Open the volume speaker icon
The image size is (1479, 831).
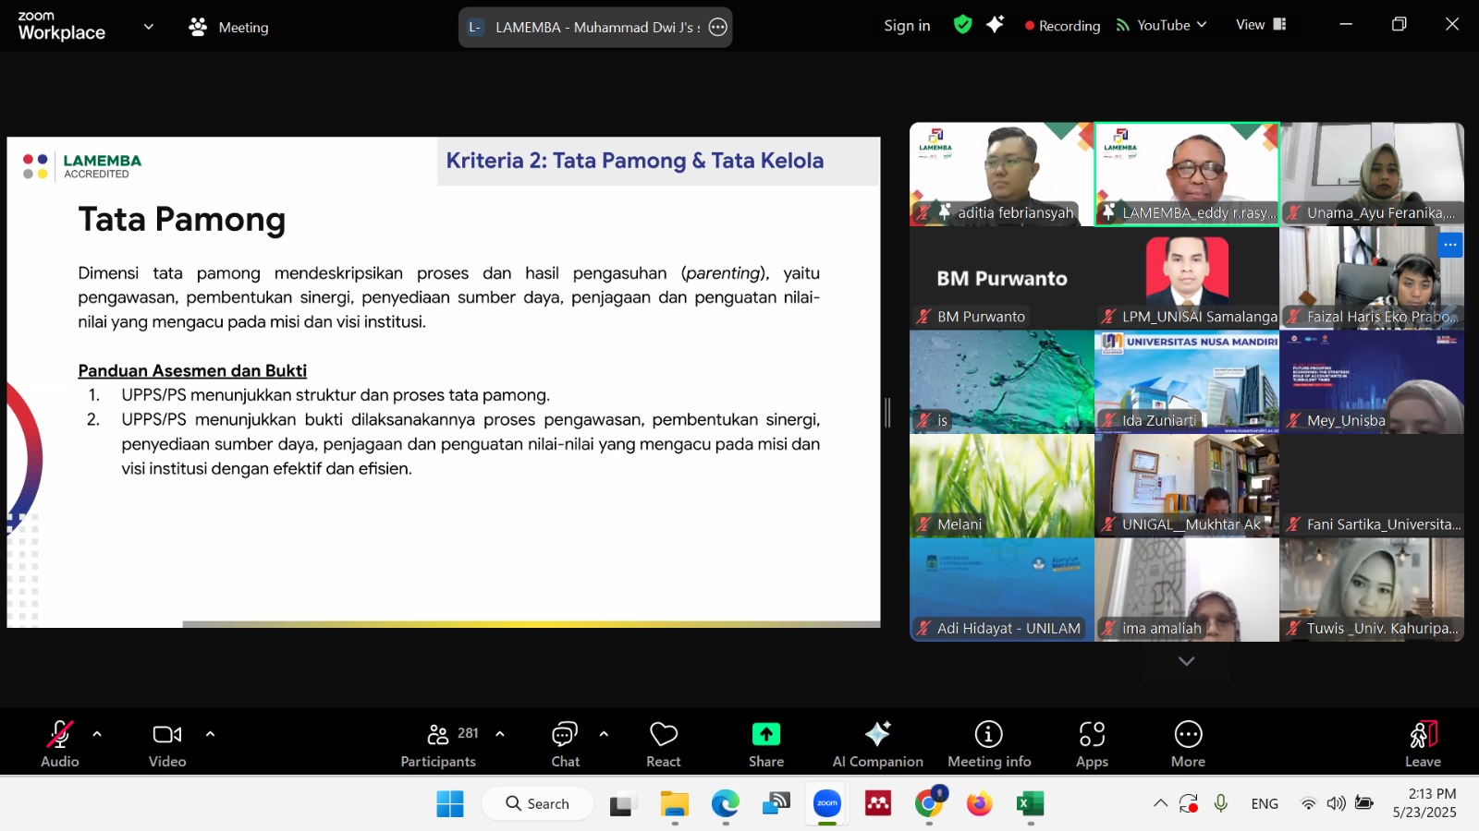click(1337, 803)
